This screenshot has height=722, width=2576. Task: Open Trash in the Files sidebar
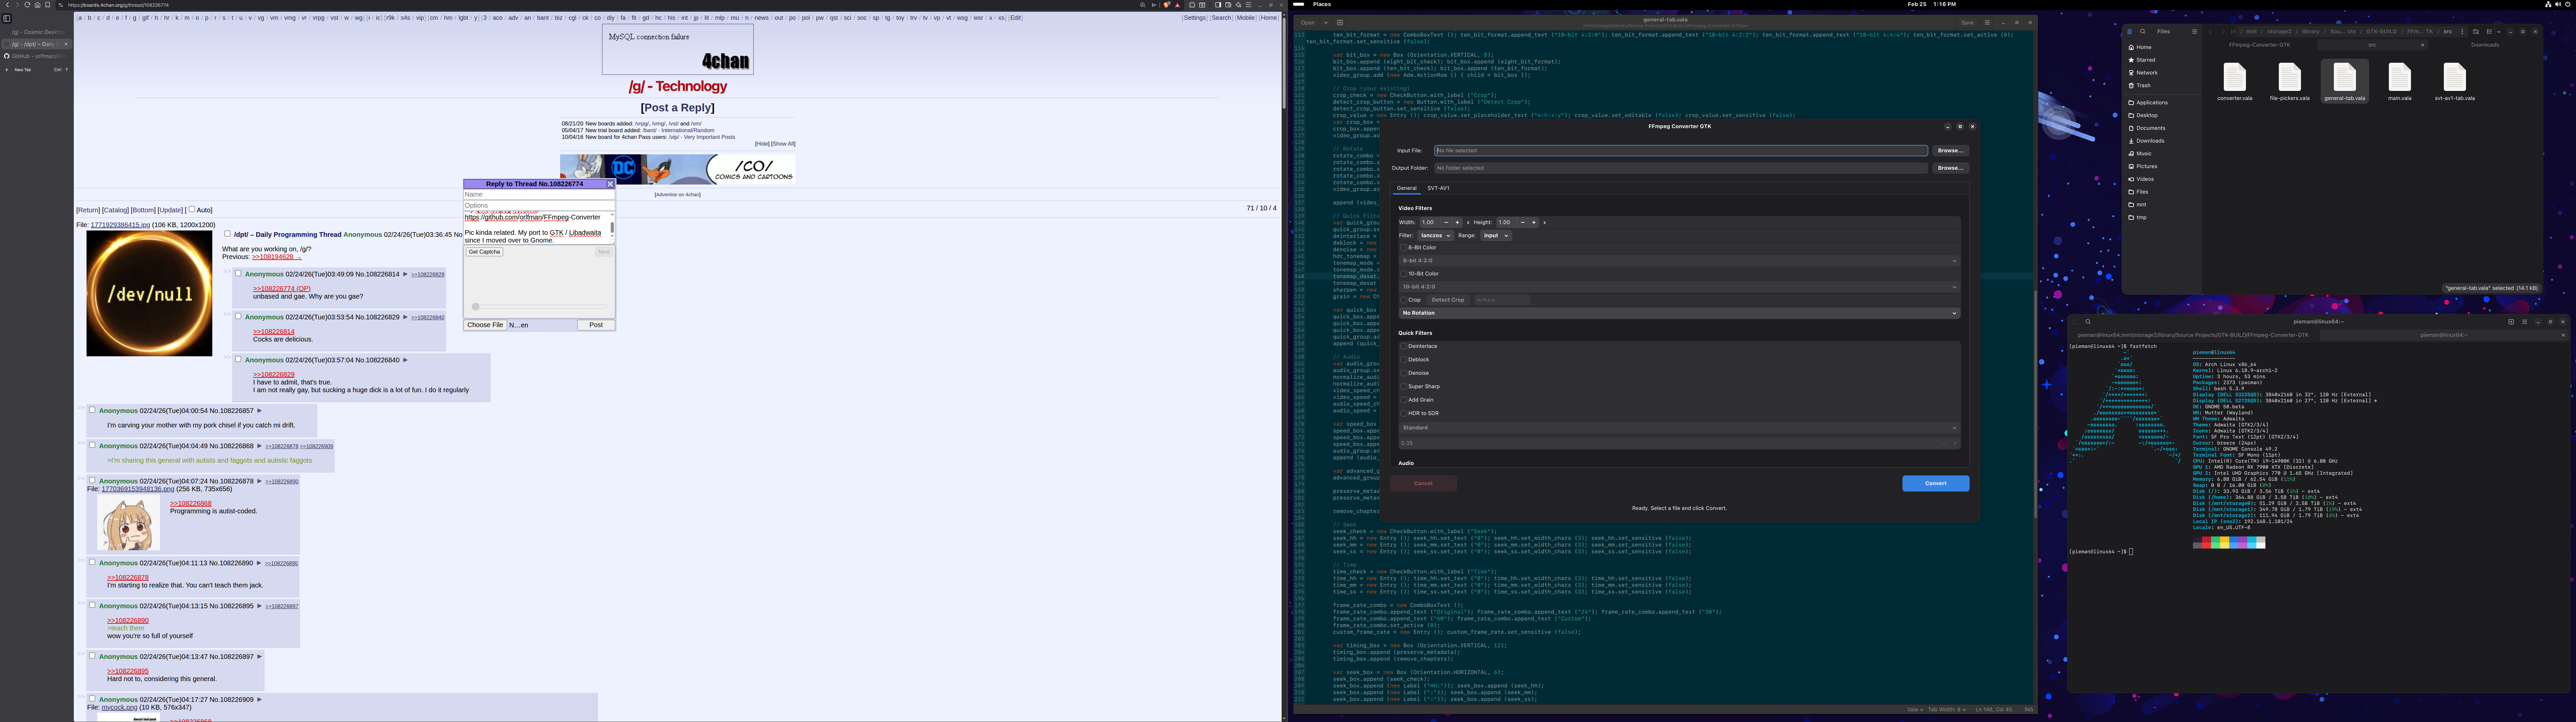(2143, 85)
